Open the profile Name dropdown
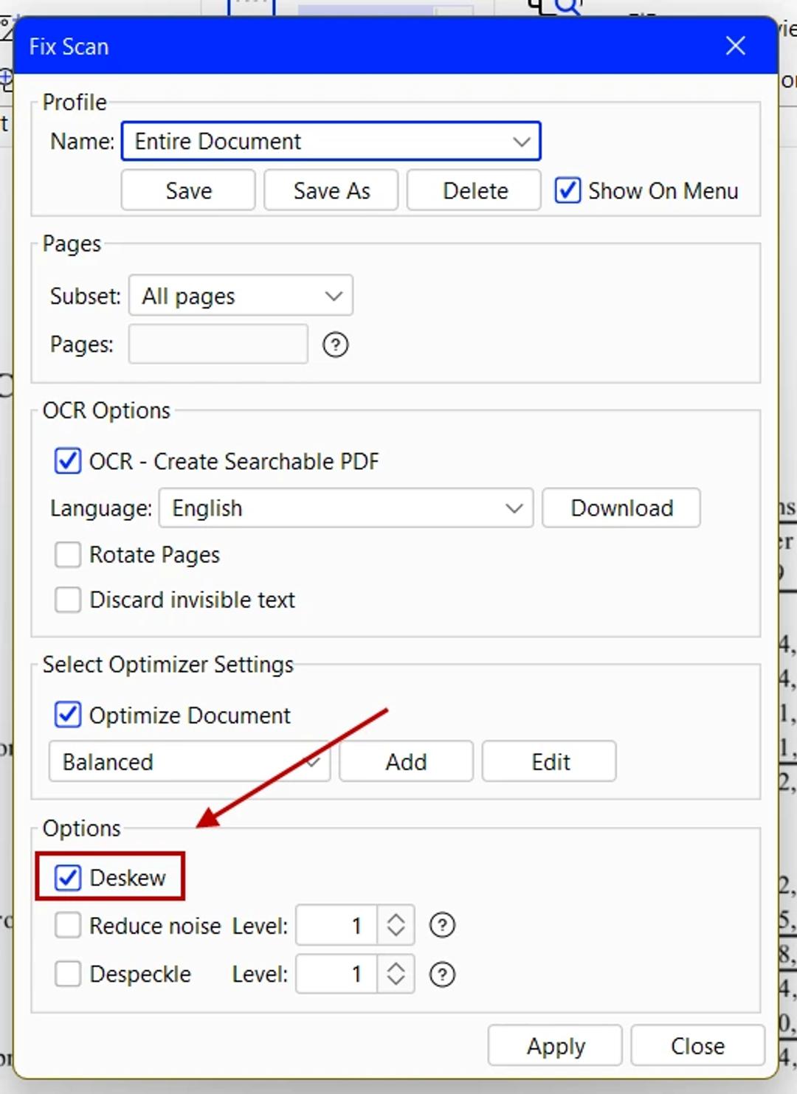The image size is (797, 1094). point(331,141)
